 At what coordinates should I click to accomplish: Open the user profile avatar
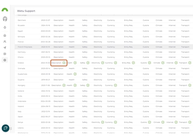click(x=5, y=19)
